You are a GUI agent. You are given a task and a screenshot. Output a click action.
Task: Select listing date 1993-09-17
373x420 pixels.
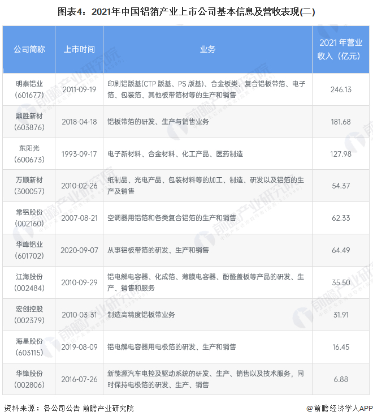pos(79,154)
